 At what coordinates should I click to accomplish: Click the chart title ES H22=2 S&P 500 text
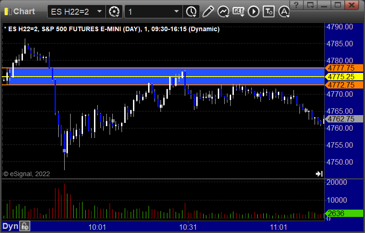coord(112,29)
